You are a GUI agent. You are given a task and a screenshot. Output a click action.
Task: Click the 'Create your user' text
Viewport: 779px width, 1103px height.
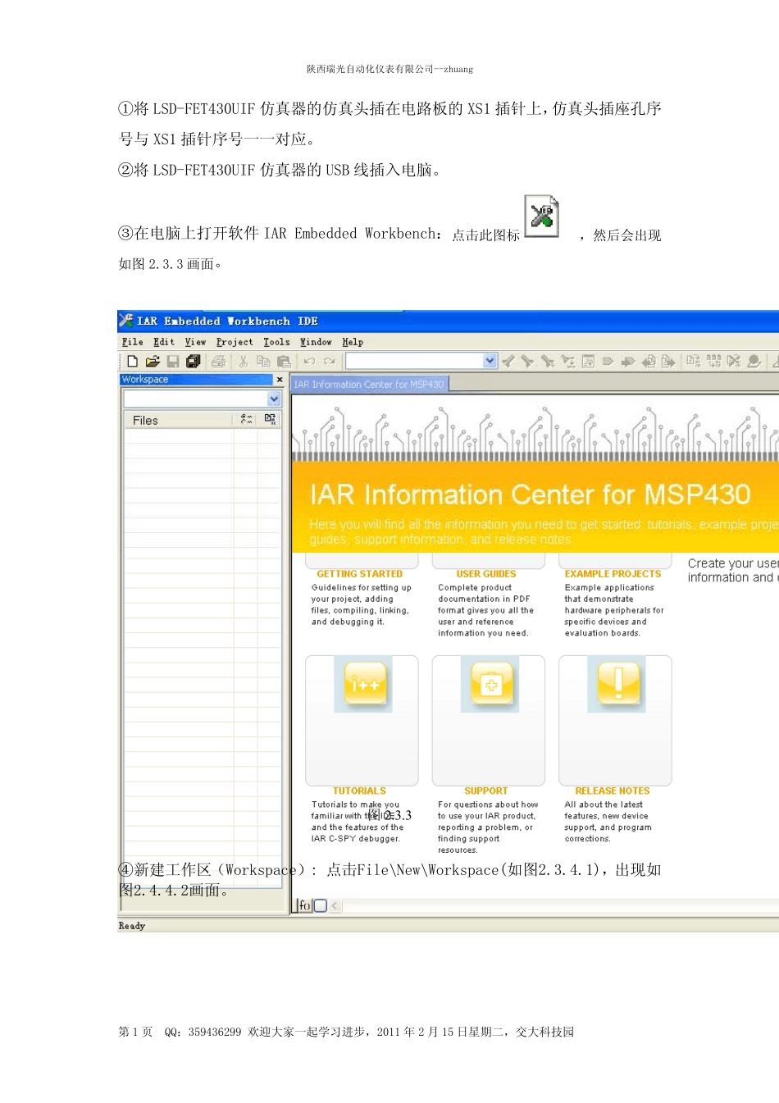pyautogui.click(x=732, y=563)
